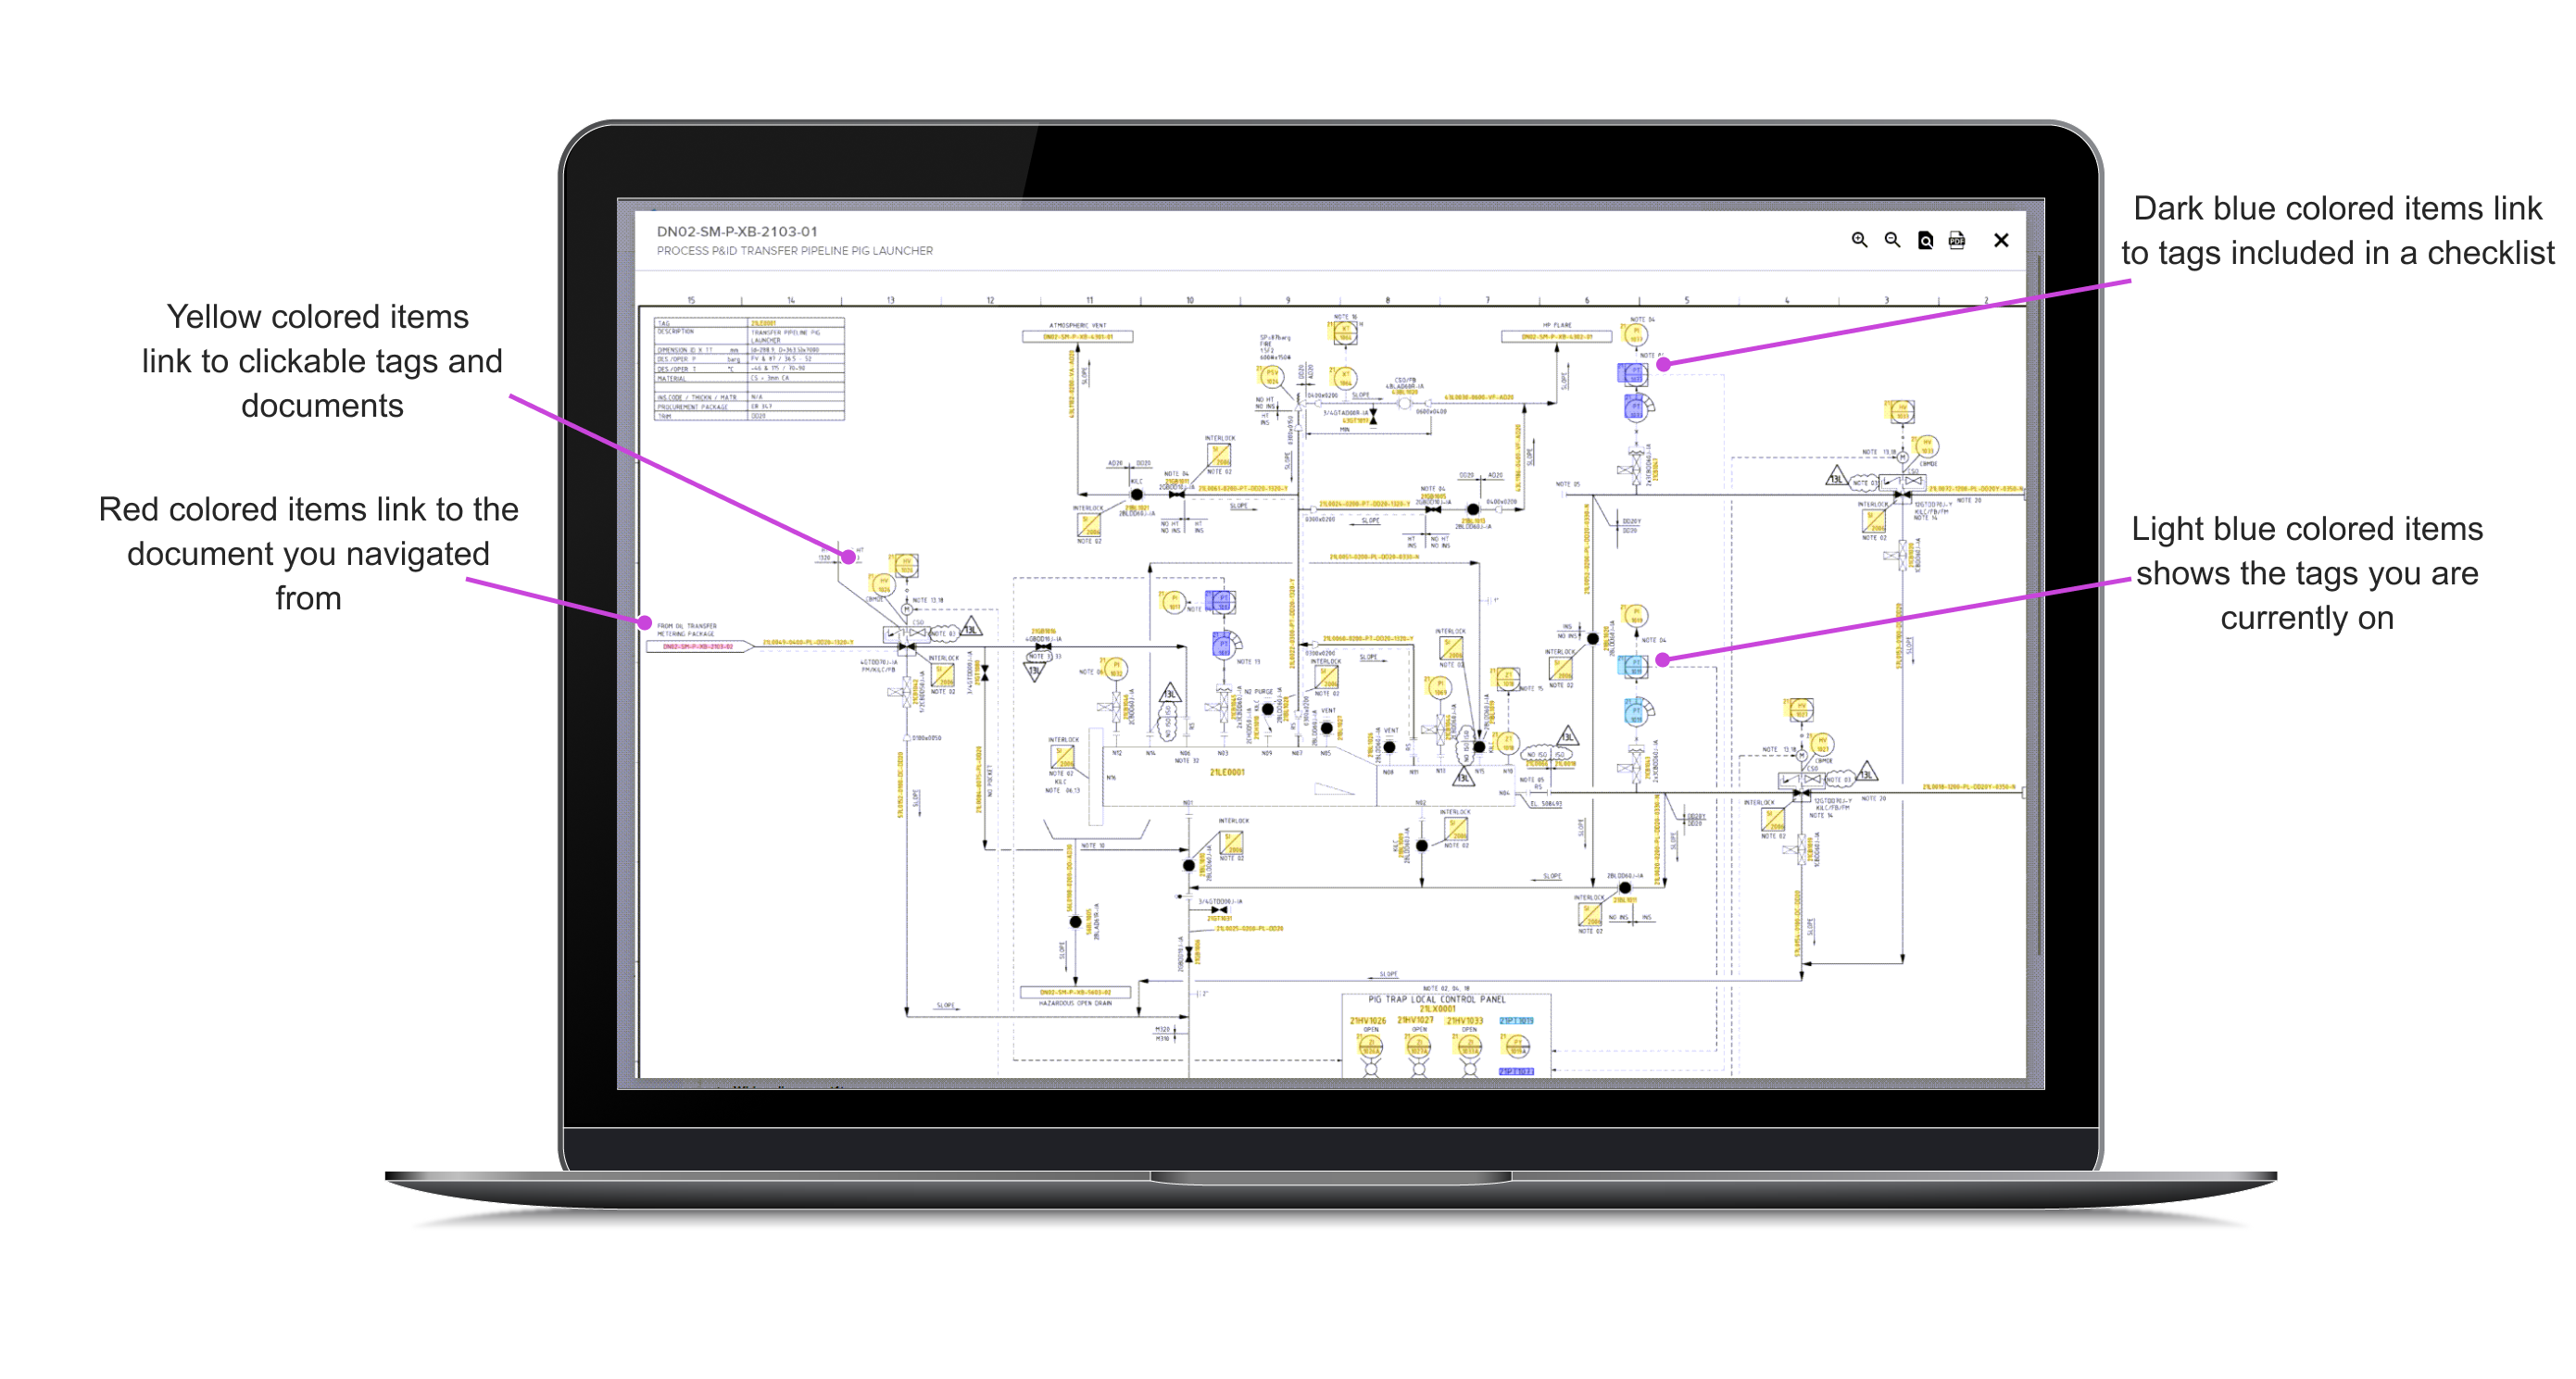This screenshot has width=2576, height=1379.
Task: Select the light blue 21PT1019 tag label
Action: [x=1516, y=1021]
